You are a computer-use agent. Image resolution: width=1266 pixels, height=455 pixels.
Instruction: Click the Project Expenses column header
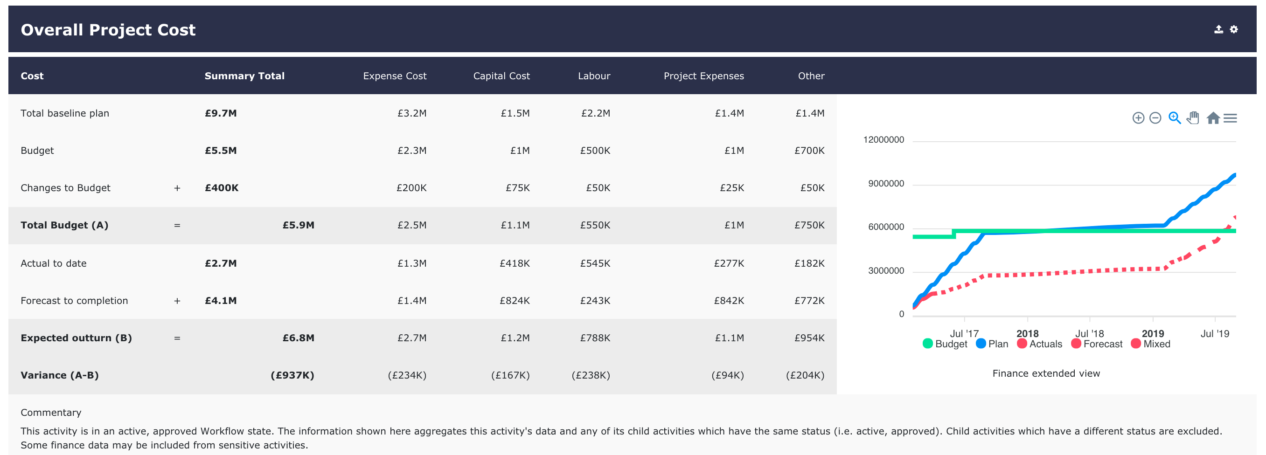[x=703, y=76]
